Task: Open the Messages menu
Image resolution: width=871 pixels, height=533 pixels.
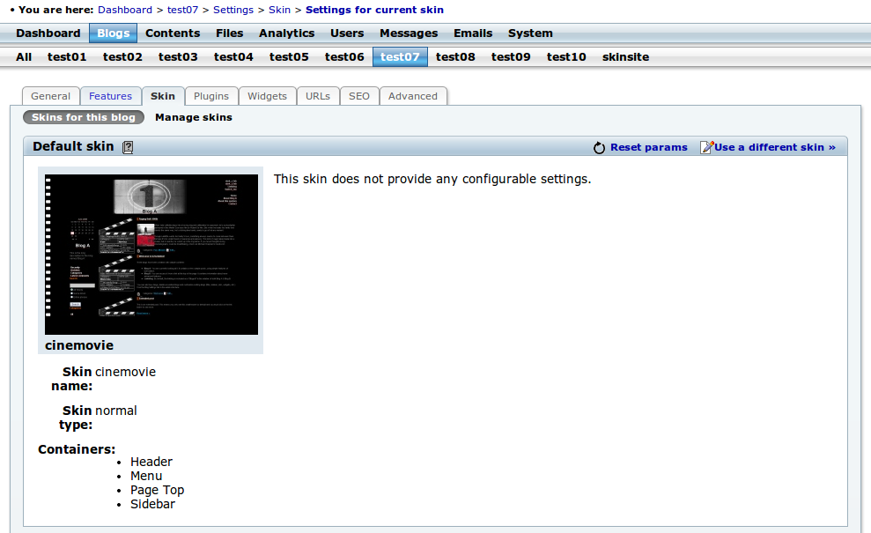Action: point(409,33)
